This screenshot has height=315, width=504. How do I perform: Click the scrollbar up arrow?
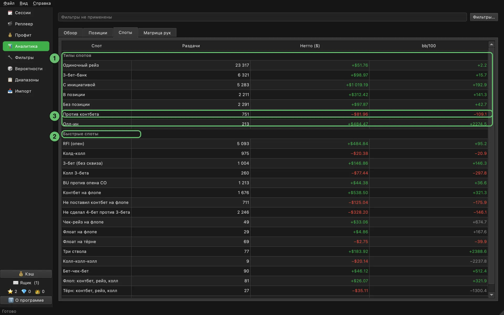tap(491, 44)
